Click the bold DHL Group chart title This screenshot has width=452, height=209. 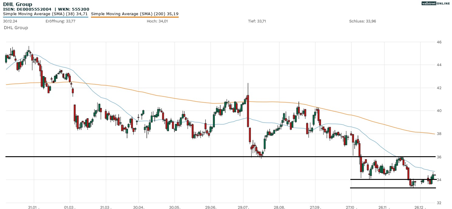point(18,4)
